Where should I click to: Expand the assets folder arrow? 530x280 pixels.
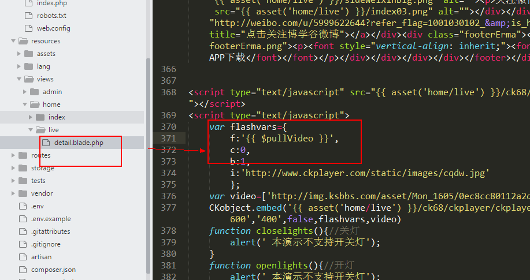coord(19,54)
